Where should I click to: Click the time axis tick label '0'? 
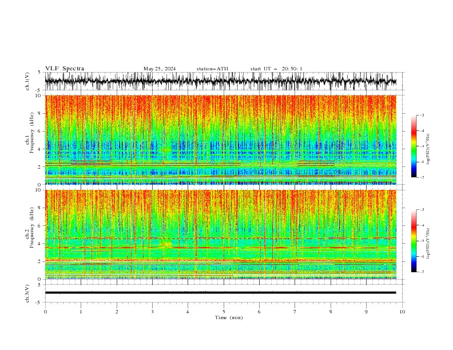tap(45, 312)
